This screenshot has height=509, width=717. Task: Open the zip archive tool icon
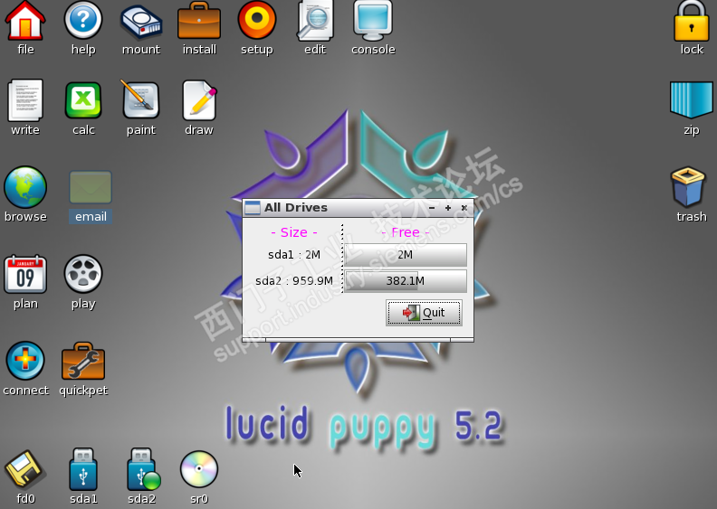691,99
